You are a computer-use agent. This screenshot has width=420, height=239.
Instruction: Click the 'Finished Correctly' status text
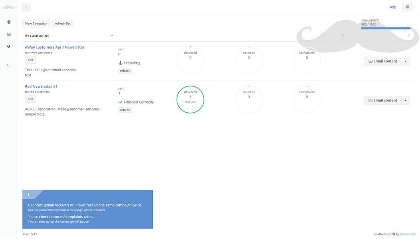139,102
